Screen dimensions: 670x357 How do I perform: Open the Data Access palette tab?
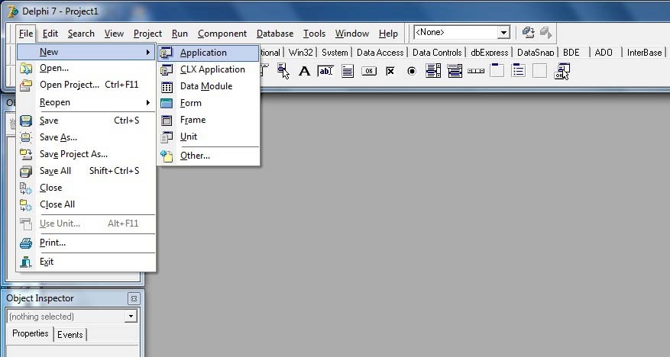380,53
